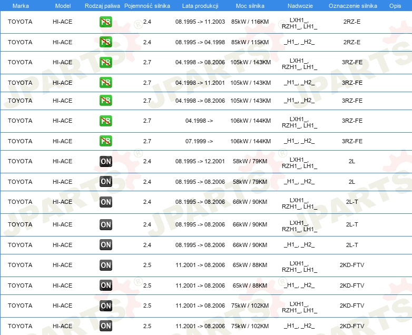Click the ON icon in the 65kW / 88KM _H1_, _H2_ row

coord(105,285)
